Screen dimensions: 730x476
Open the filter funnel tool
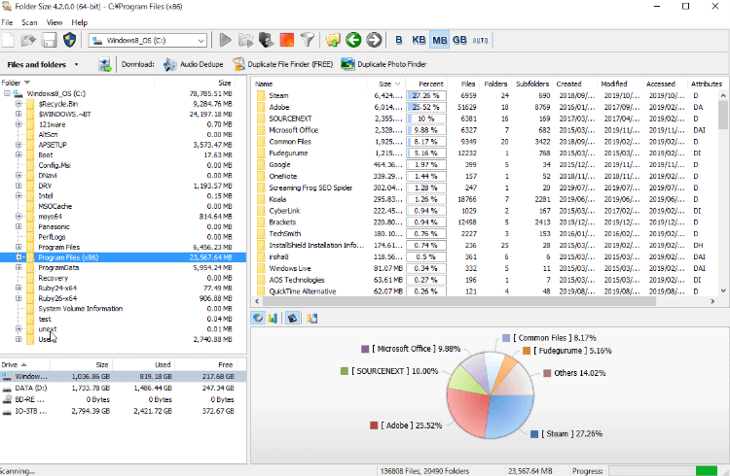(308, 40)
